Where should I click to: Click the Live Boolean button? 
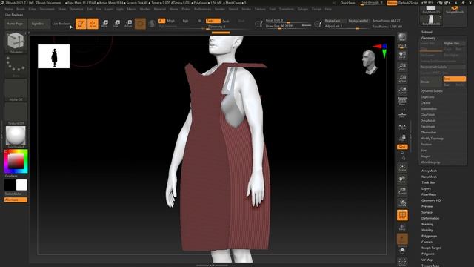pos(61,24)
